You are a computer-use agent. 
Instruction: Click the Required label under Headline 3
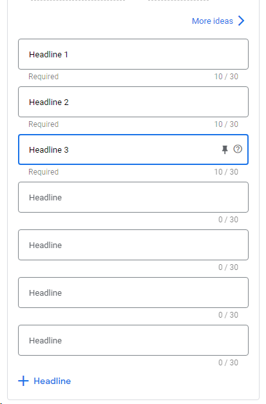coord(44,172)
